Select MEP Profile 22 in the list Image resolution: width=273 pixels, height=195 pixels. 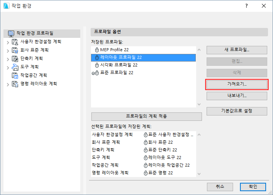coord(143,50)
